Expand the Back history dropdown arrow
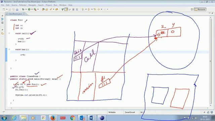Screen dimensions: 215x121 click(x=101, y=9)
